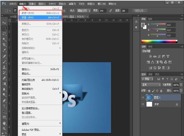184x136 pixels.
Task: Choose 自由变换(F) from the menu
Action: 40,89
